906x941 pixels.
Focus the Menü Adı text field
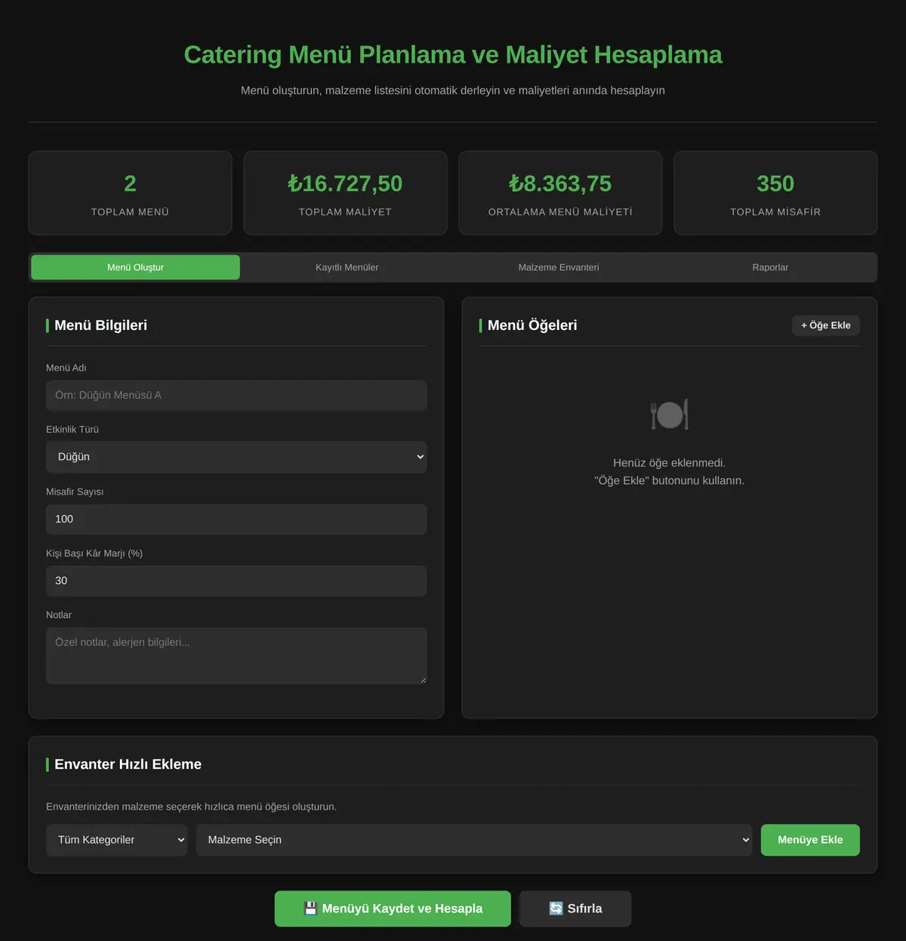[x=236, y=395]
